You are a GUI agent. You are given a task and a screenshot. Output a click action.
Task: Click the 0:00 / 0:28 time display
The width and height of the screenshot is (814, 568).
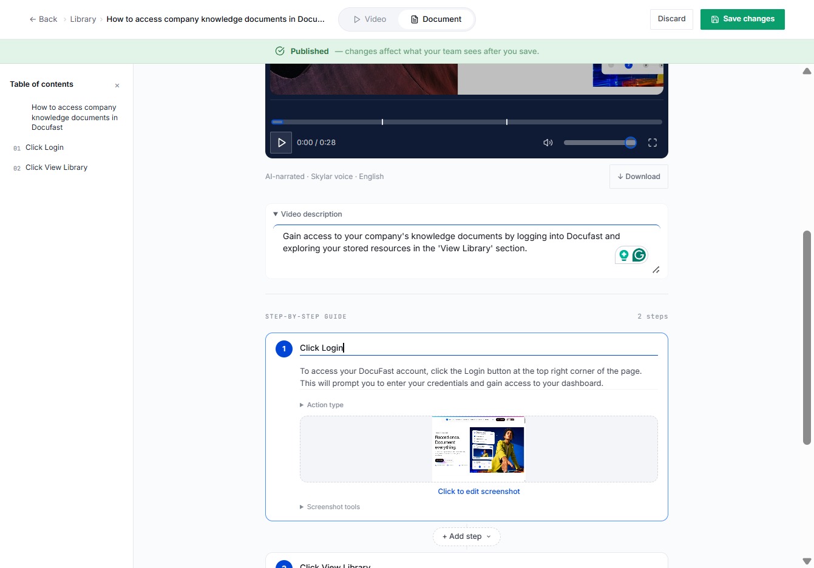316,143
